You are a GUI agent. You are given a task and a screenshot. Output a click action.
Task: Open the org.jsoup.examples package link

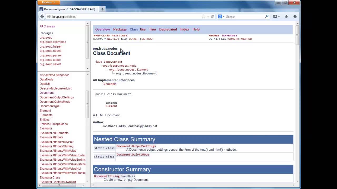53,42
